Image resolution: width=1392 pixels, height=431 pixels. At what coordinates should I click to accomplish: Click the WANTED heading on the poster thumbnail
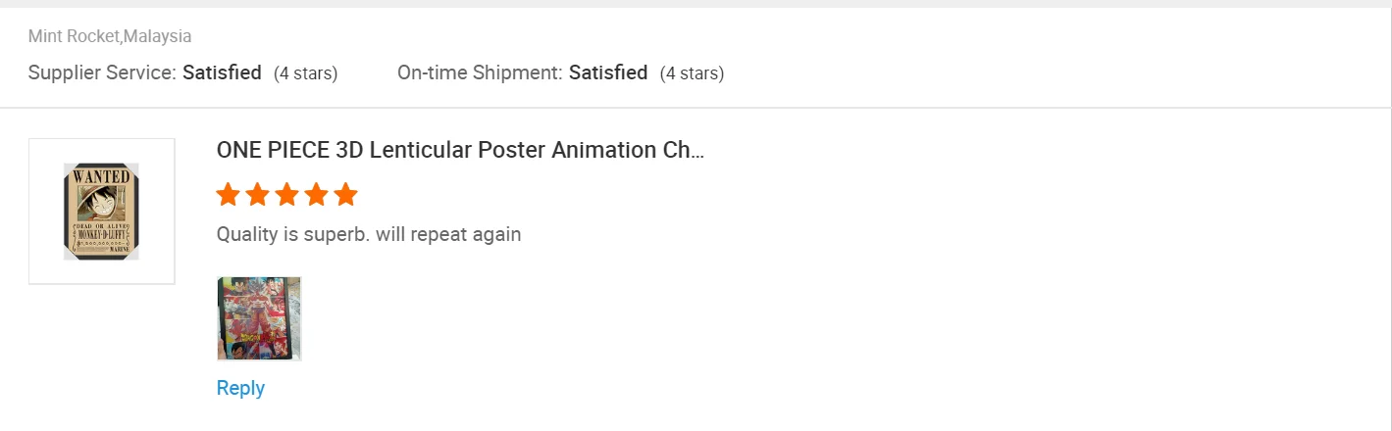pos(101,176)
